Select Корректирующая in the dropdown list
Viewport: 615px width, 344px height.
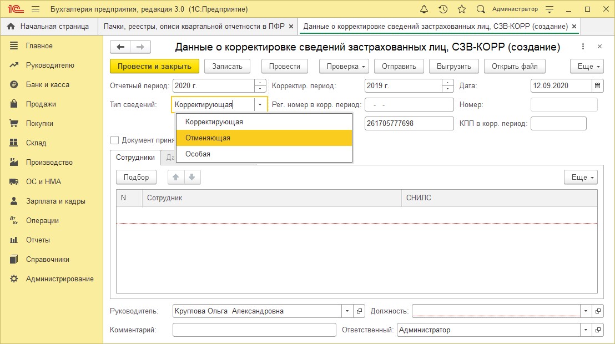point(264,122)
